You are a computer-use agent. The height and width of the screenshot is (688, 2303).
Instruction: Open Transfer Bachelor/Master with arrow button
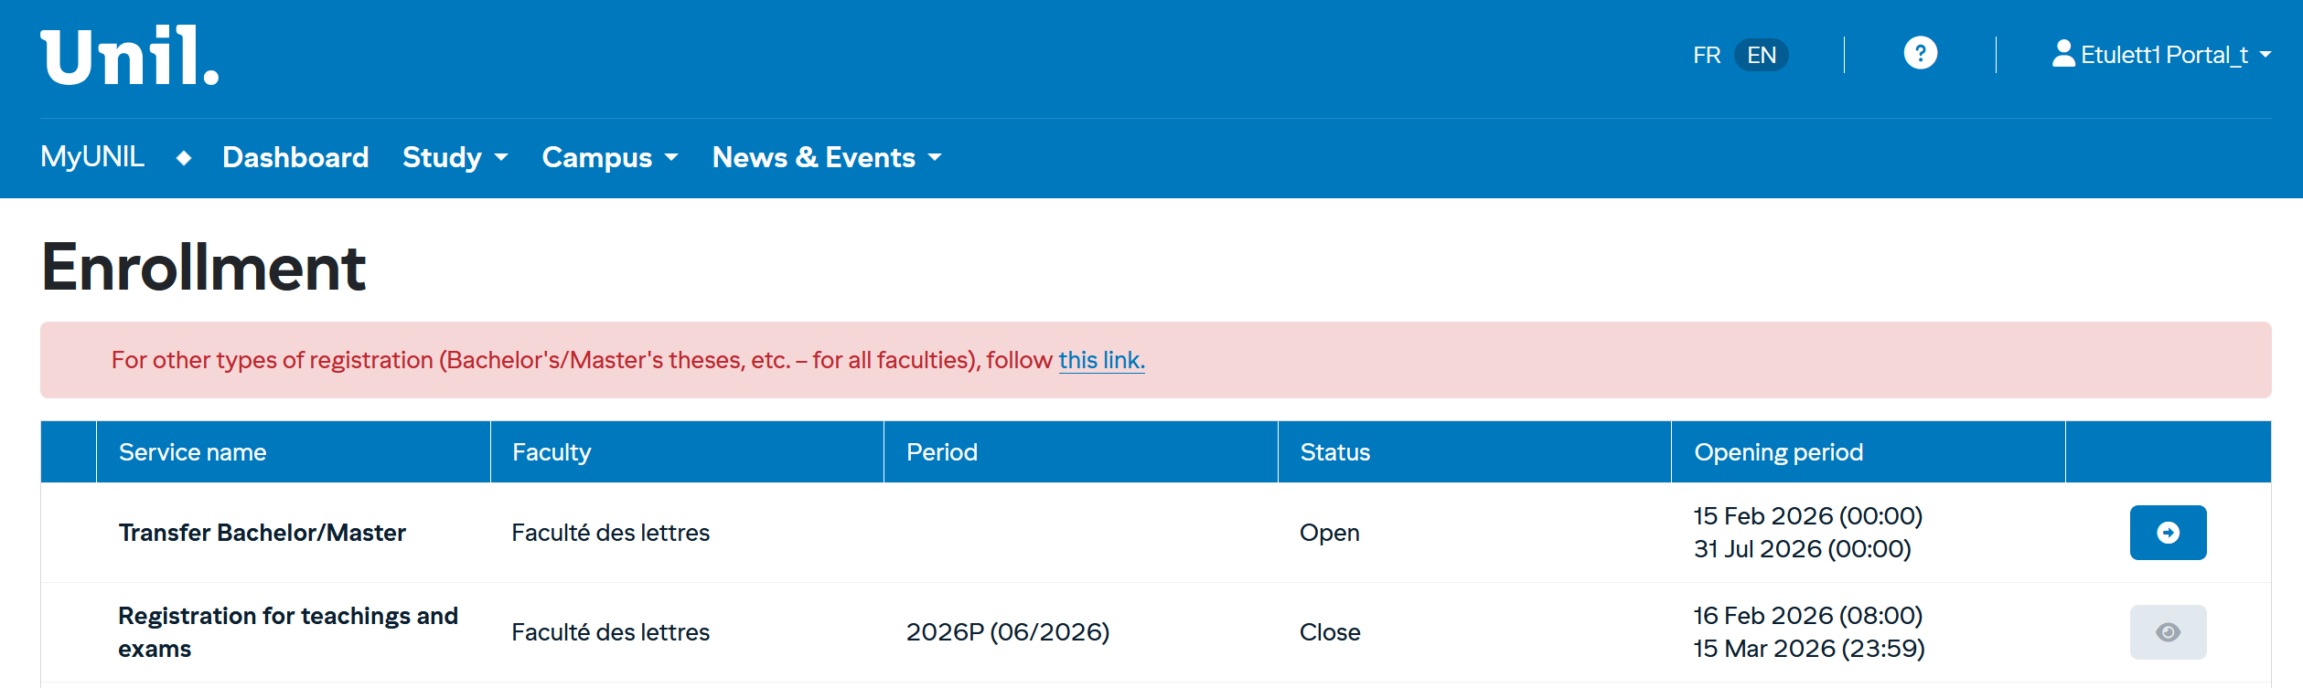(x=2167, y=533)
